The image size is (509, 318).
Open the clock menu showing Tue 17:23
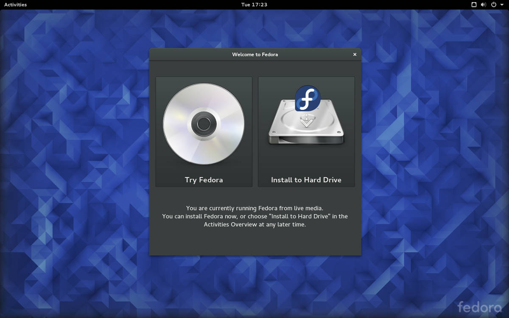(x=254, y=5)
